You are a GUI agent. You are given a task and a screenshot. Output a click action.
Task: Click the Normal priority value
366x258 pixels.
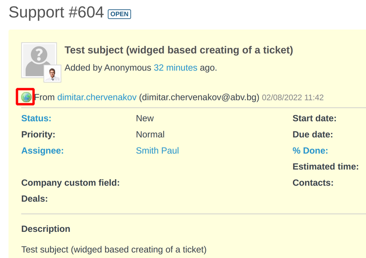click(x=150, y=134)
